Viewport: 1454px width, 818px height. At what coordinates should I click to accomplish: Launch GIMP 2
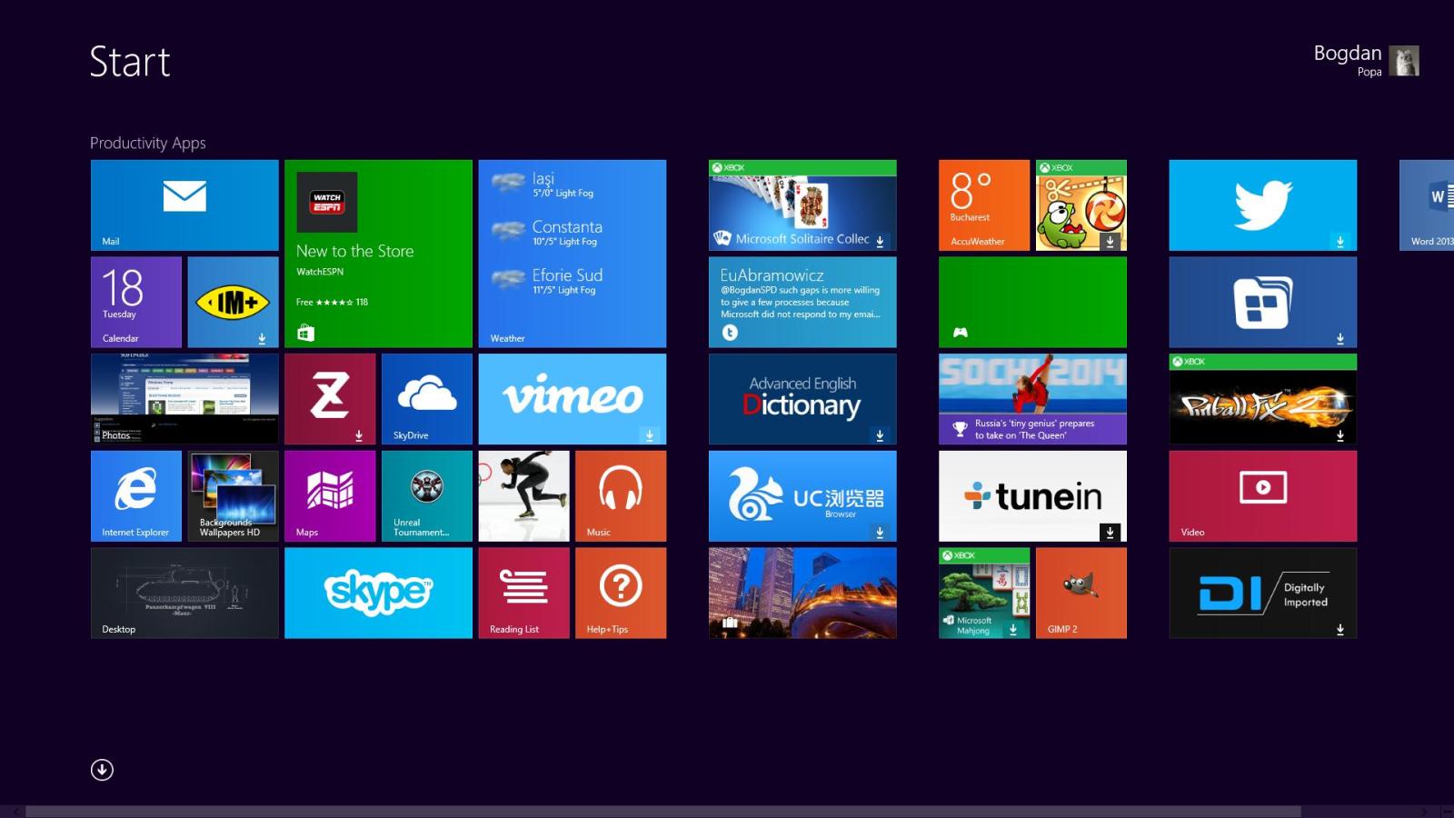point(1081,593)
